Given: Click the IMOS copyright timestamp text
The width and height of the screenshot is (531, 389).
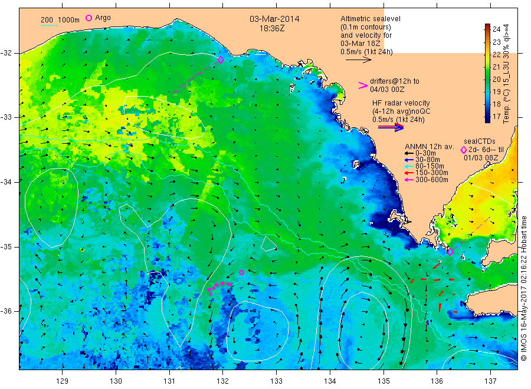Looking at the screenshot, I should pos(524,288).
